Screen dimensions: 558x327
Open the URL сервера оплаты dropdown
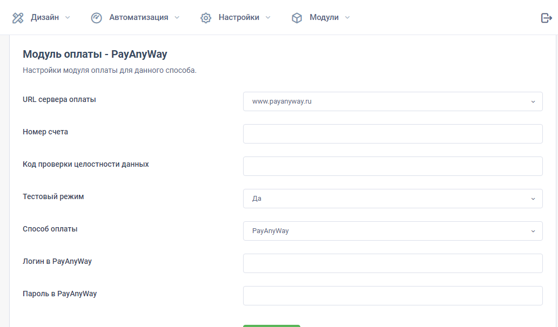393,101
